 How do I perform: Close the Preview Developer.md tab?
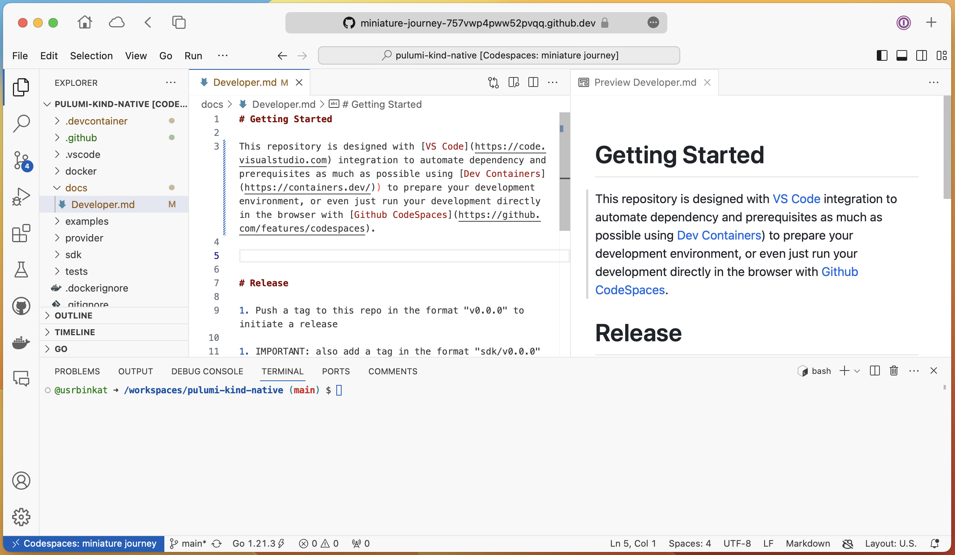[x=707, y=82]
